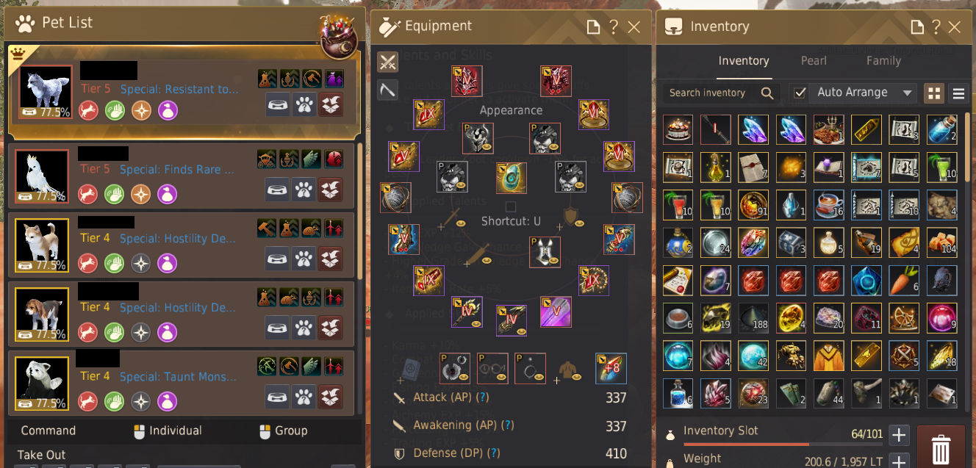Switch to the Pearl inventory tab
Image resolution: width=976 pixels, height=468 pixels.
(814, 61)
